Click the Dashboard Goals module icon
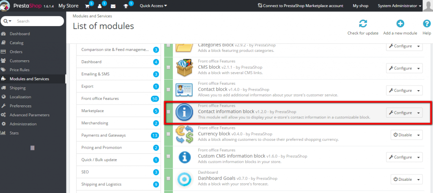The width and height of the screenshot is (433, 193). [184, 179]
